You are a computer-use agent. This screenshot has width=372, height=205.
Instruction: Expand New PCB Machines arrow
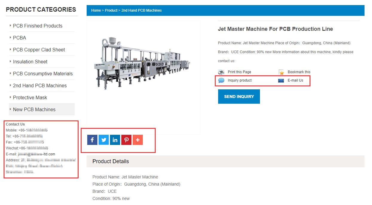pyautogui.click(x=10, y=109)
